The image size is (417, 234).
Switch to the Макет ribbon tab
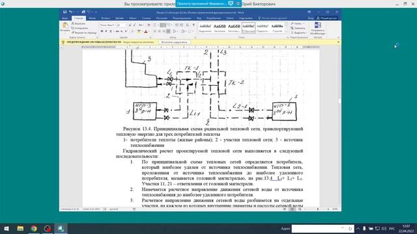[x=133, y=18]
